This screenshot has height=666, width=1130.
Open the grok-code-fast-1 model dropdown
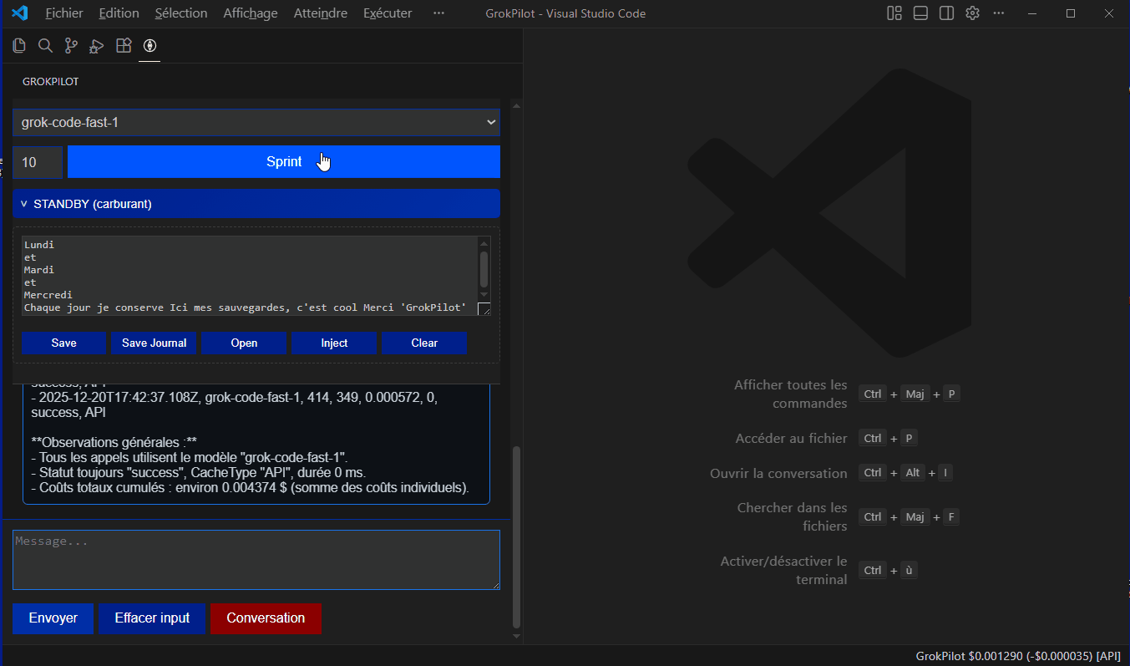coord(256,123)
